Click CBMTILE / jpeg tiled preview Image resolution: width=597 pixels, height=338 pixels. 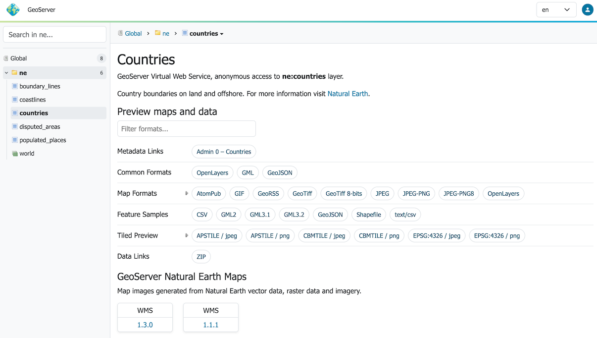coord(324,236)
